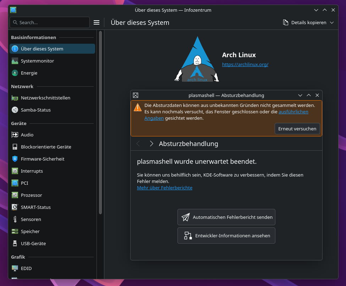The image size is (346, 286).
Task: Open Mehr über Fehlerberichte link
Action: (x=165, y=188)
